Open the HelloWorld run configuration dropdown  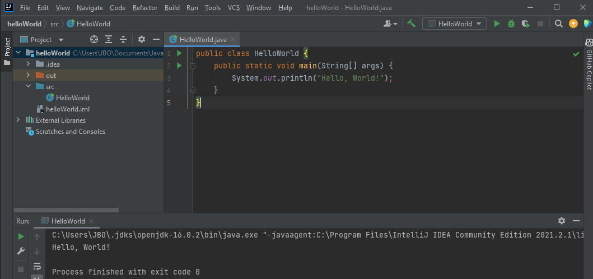point(455,24)
